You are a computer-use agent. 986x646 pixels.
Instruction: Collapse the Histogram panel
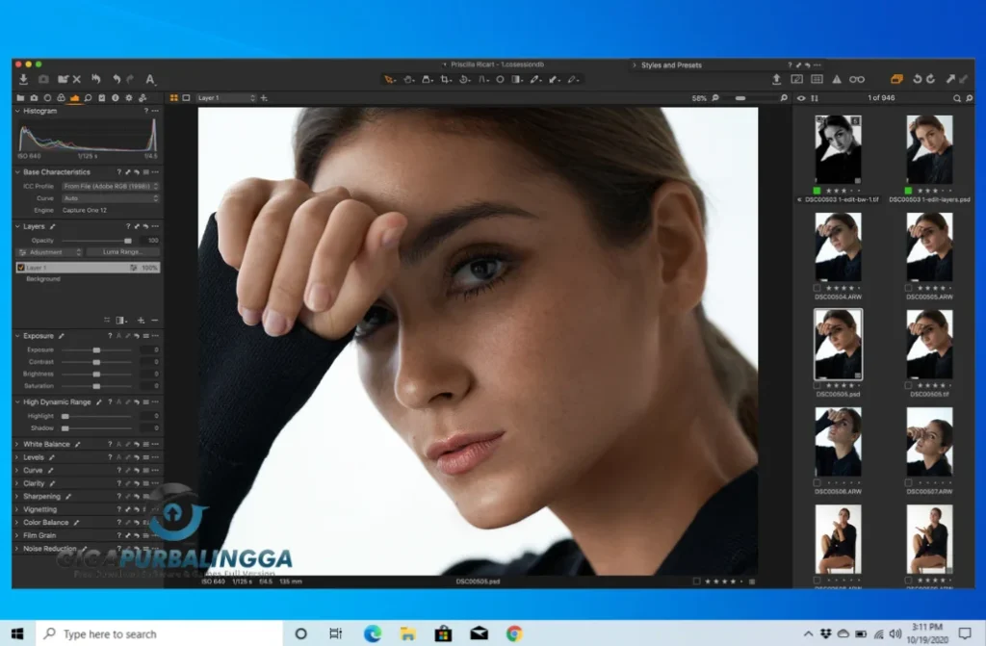coord(17,111)
